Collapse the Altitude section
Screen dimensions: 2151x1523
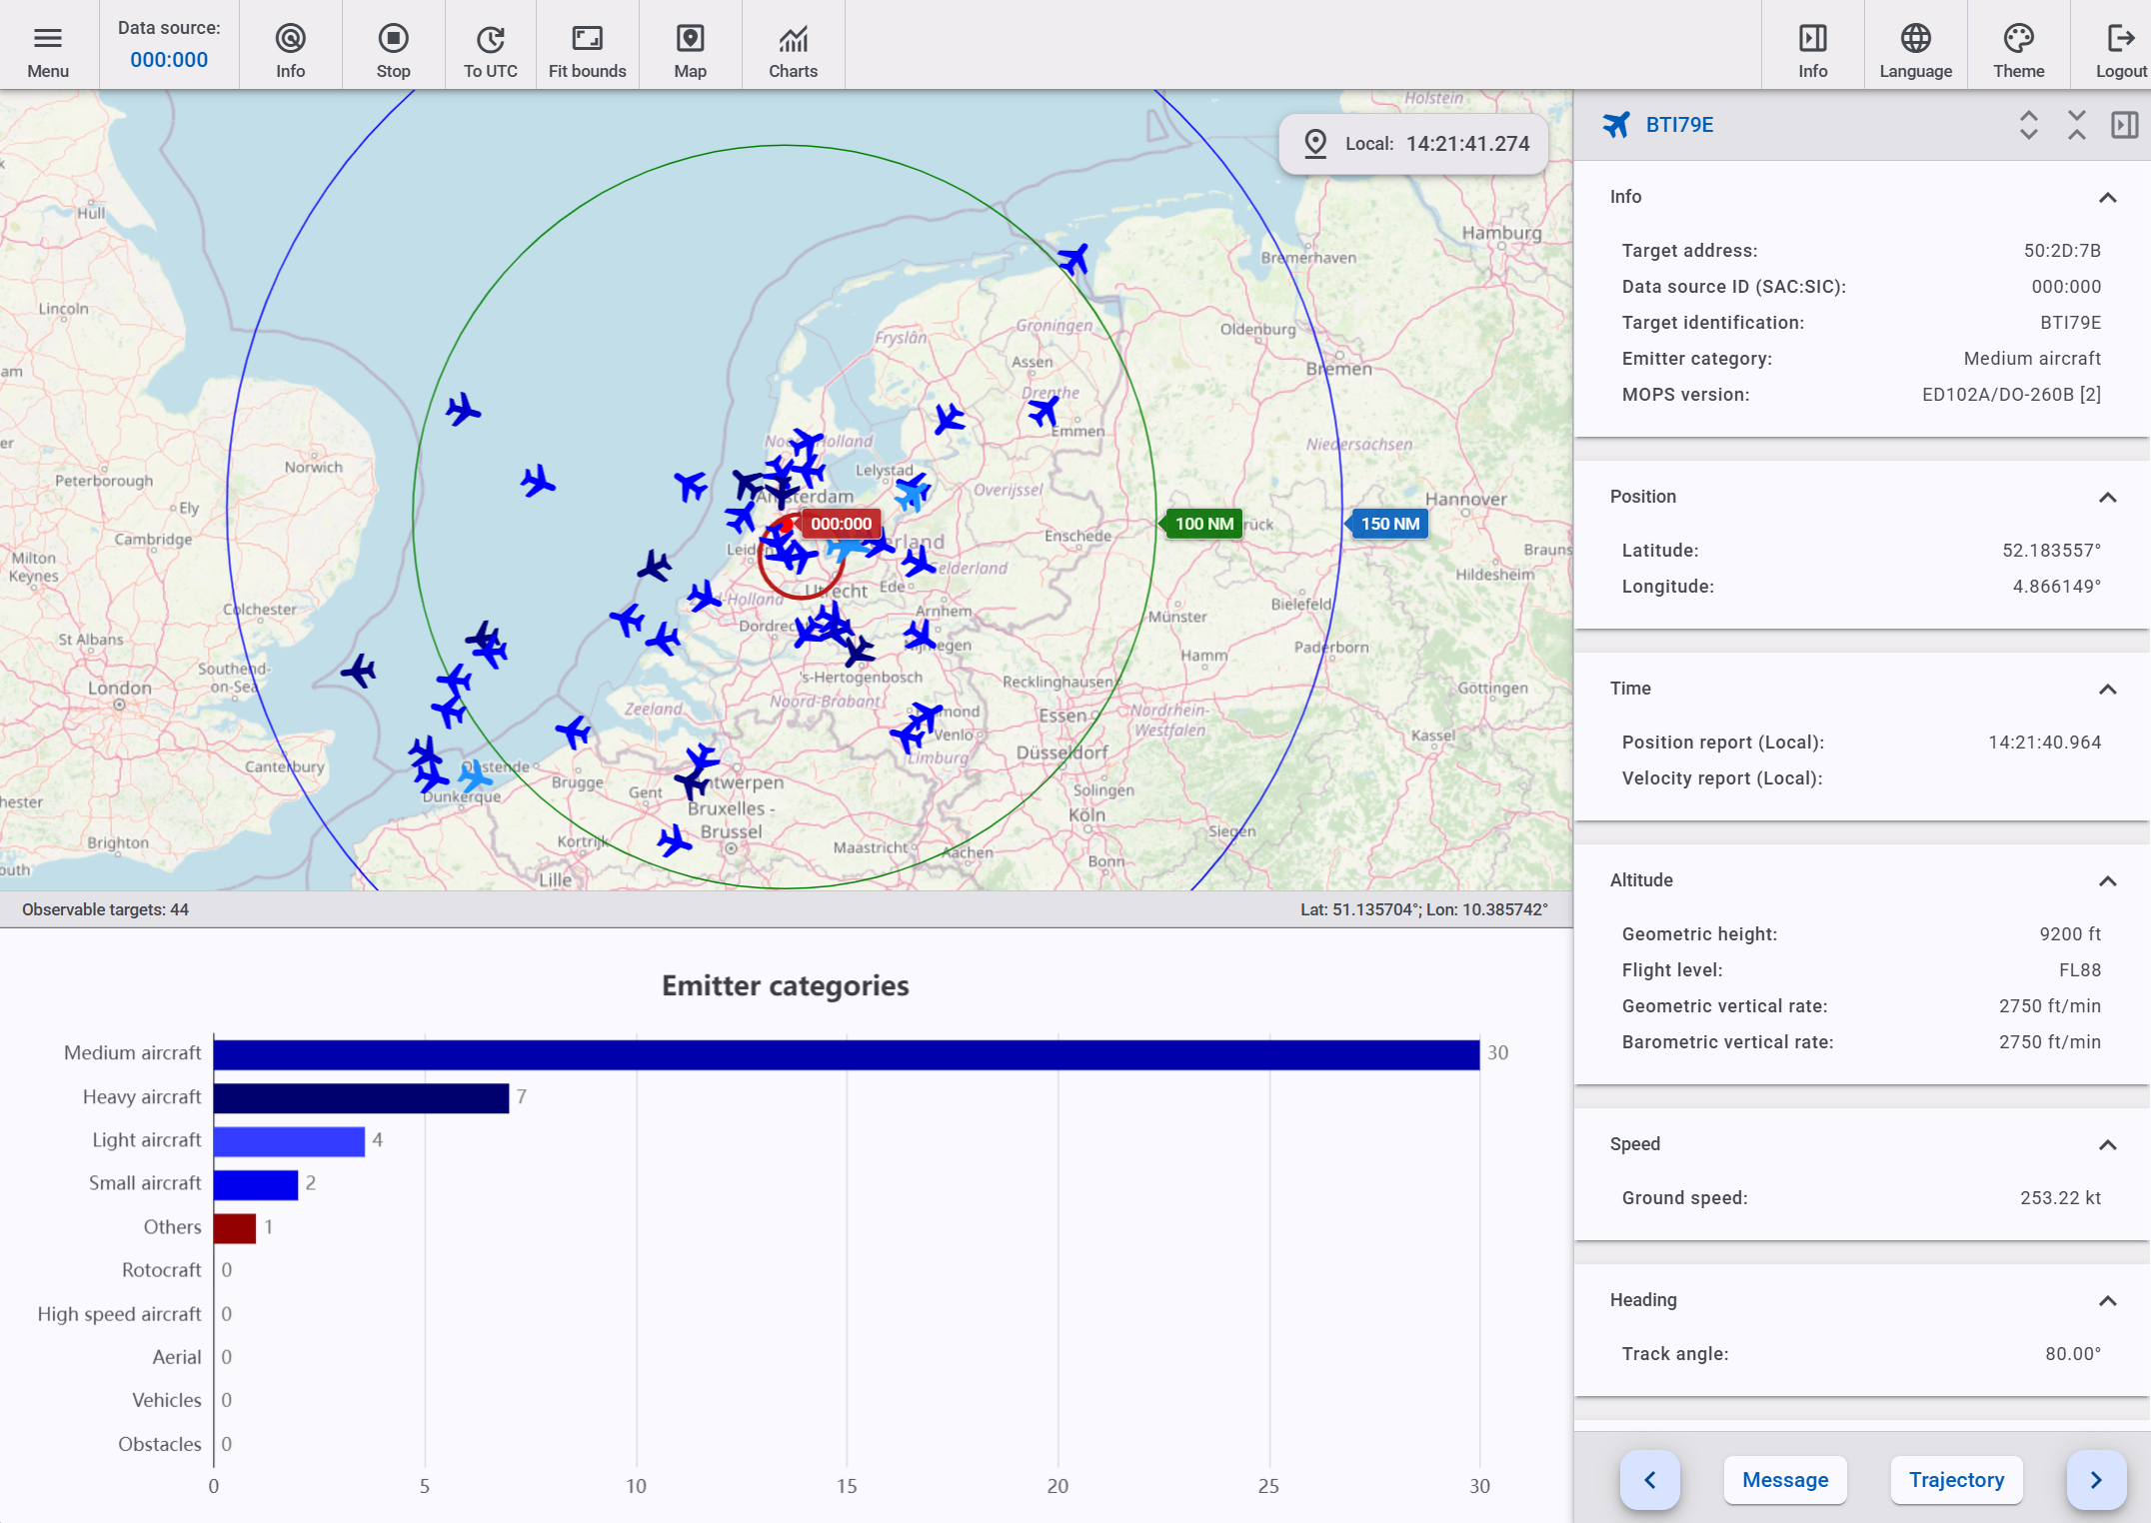click(x=2107, y=880)
